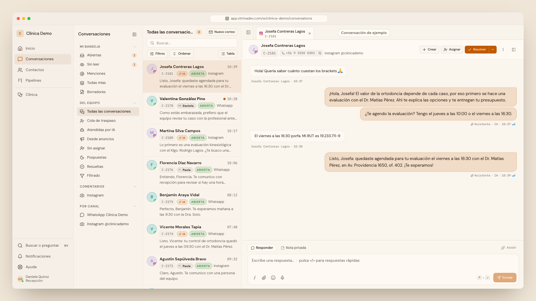Open the Resolver dropdown arrow
The image size is (536, 301).
[x=493, y=50]
